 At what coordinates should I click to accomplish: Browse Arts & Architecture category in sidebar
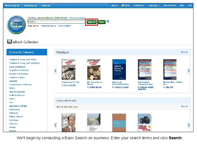point(17,67)
